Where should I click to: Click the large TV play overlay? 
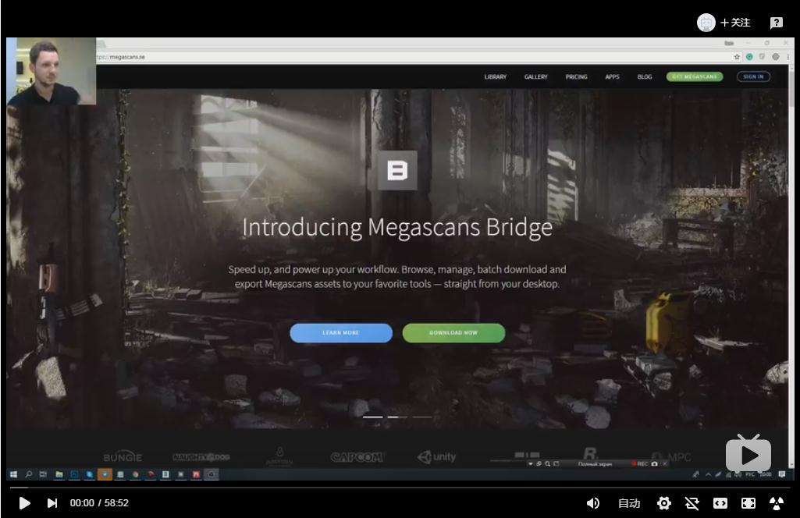click(748, 453)
